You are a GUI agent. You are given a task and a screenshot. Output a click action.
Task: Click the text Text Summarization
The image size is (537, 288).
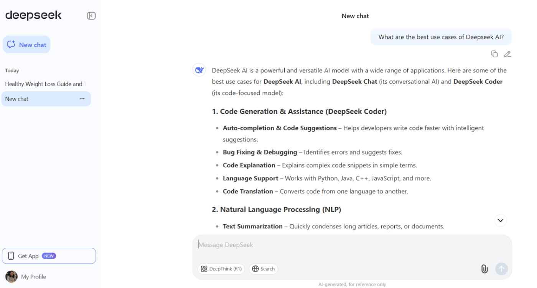253,226
